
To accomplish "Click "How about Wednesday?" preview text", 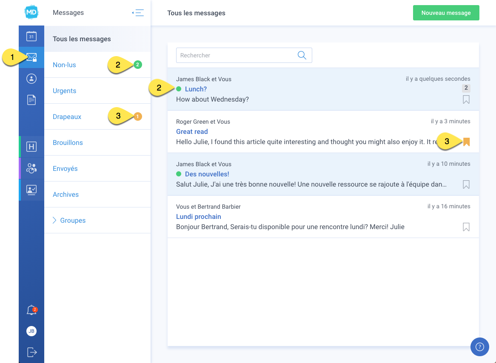I will coord(213,99).
